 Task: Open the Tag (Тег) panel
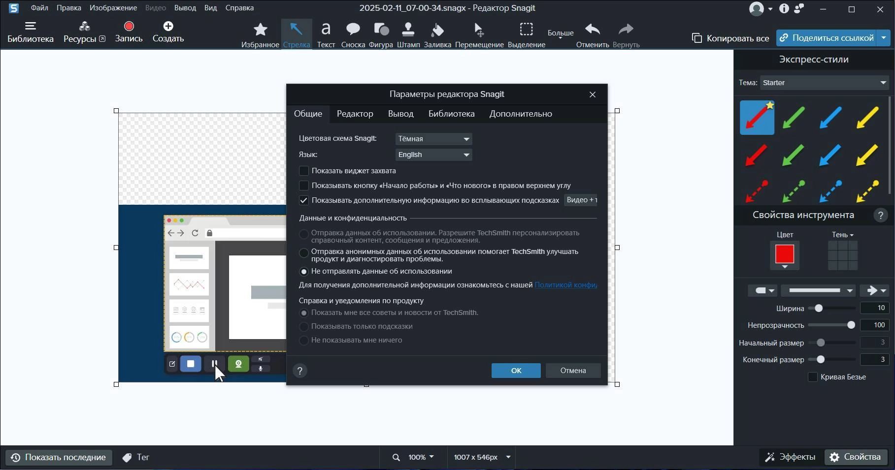(x=136, y=457)
